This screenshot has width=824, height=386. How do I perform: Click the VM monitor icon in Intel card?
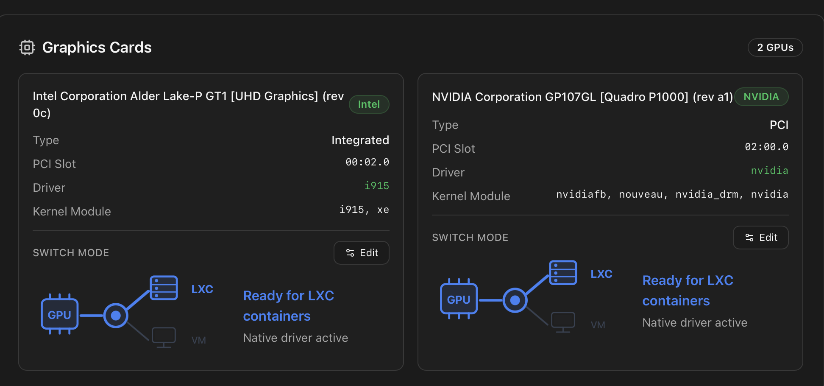(x=164, y=338)
